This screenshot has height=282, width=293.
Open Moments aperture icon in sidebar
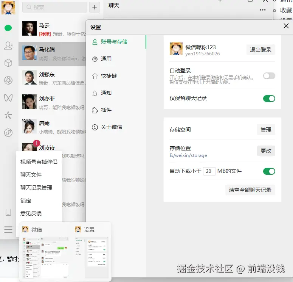8,80
